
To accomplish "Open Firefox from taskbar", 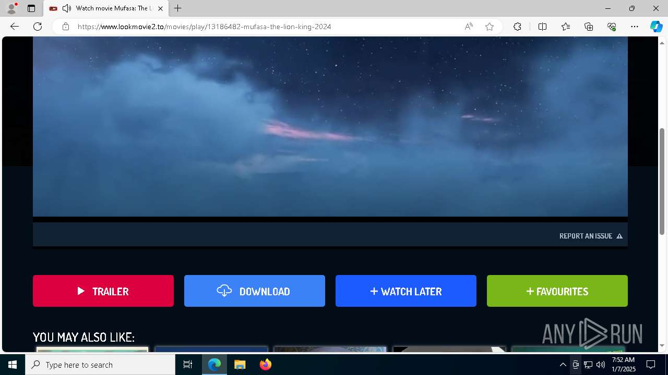I will pyautogui.click(x=265, y=365).
